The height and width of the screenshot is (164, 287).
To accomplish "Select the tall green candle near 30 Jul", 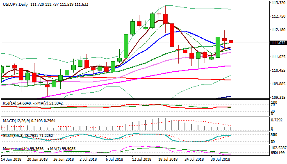I will coord(218,47).
